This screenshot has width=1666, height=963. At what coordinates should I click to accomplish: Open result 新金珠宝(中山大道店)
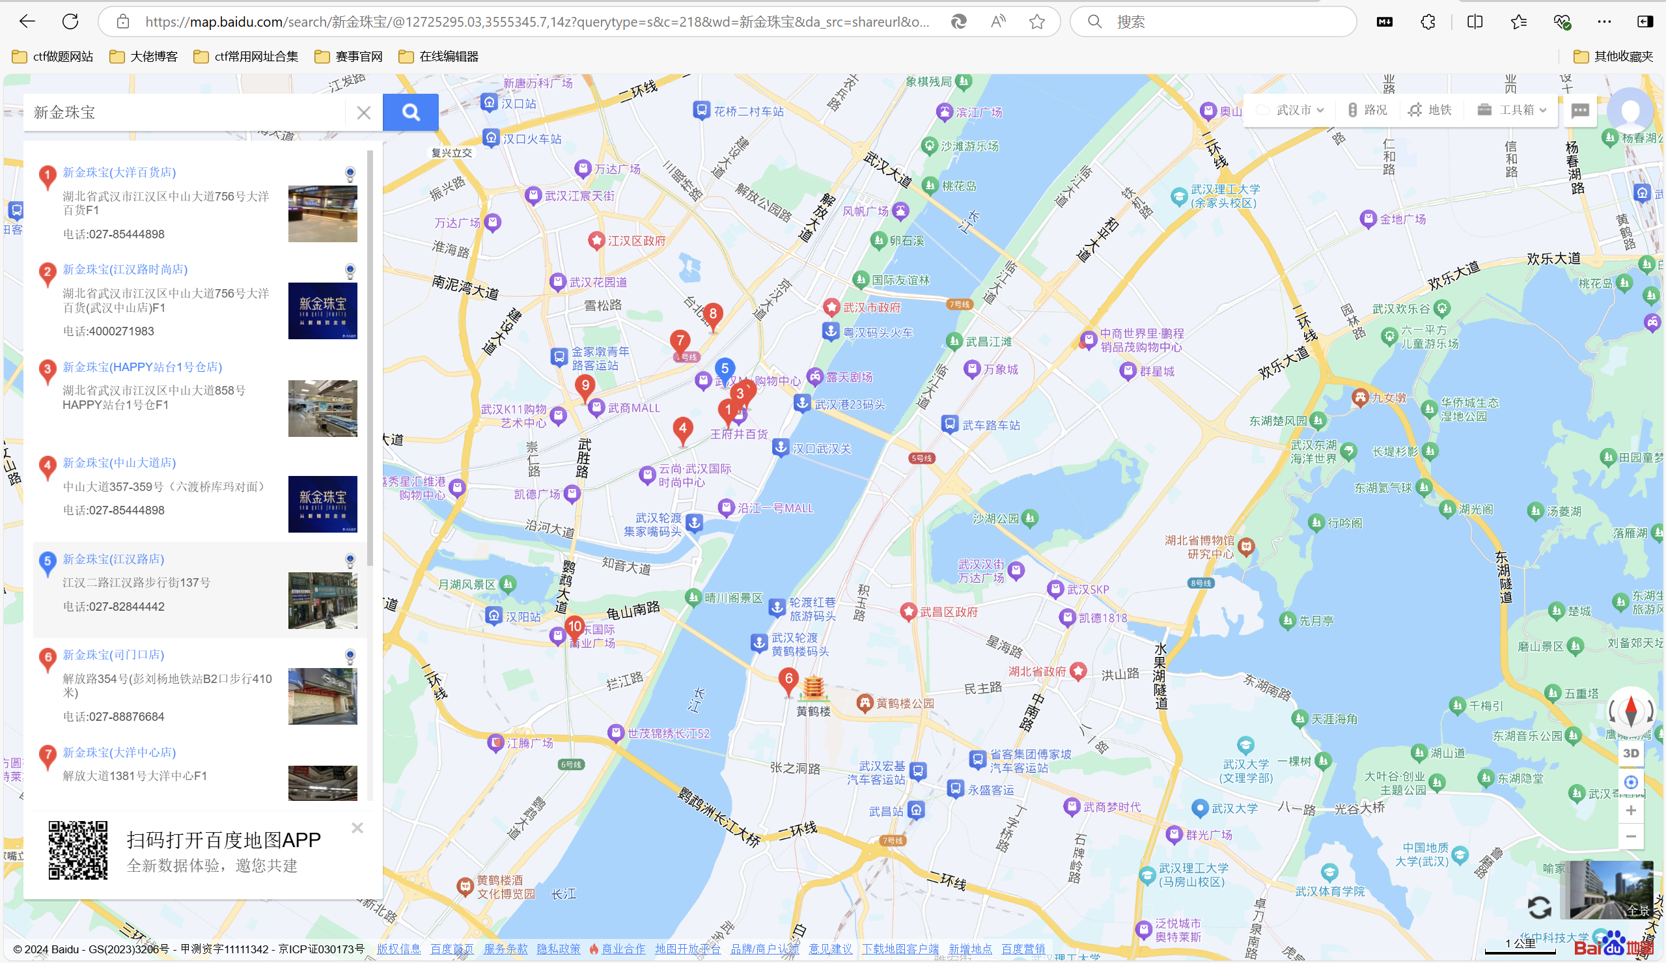pos(119,462)
